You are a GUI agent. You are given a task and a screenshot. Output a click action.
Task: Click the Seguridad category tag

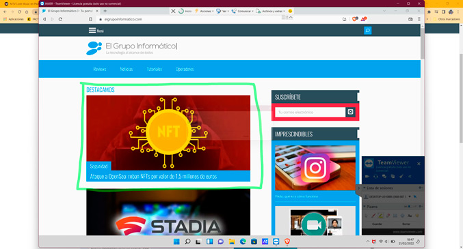(98, 166)
